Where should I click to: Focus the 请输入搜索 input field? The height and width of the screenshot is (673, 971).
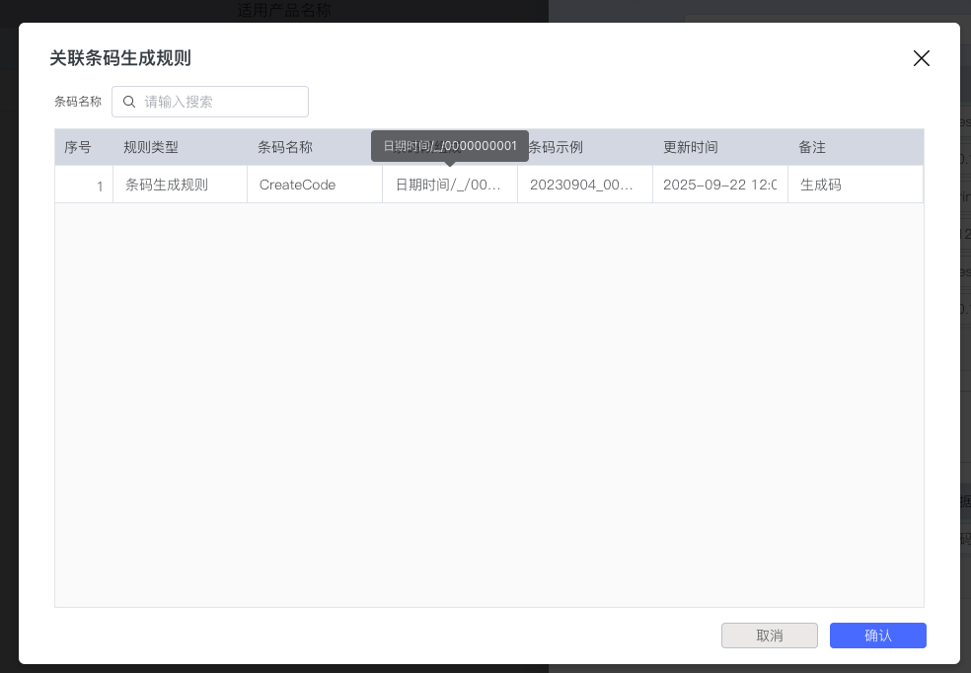pyautogui.click(x=222, y=102)
